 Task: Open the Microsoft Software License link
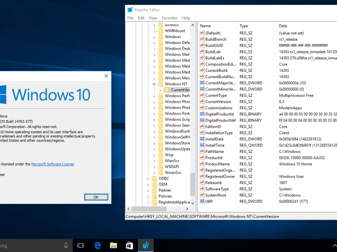point(53,164)
